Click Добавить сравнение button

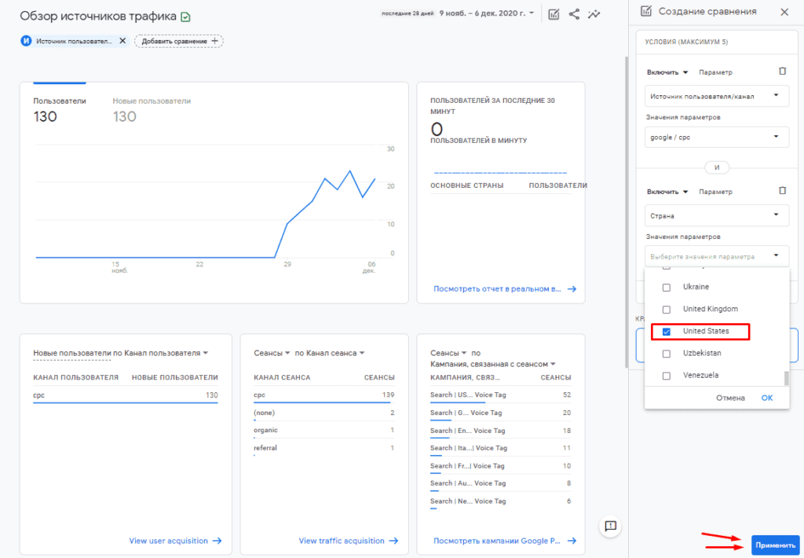[179, 41]
